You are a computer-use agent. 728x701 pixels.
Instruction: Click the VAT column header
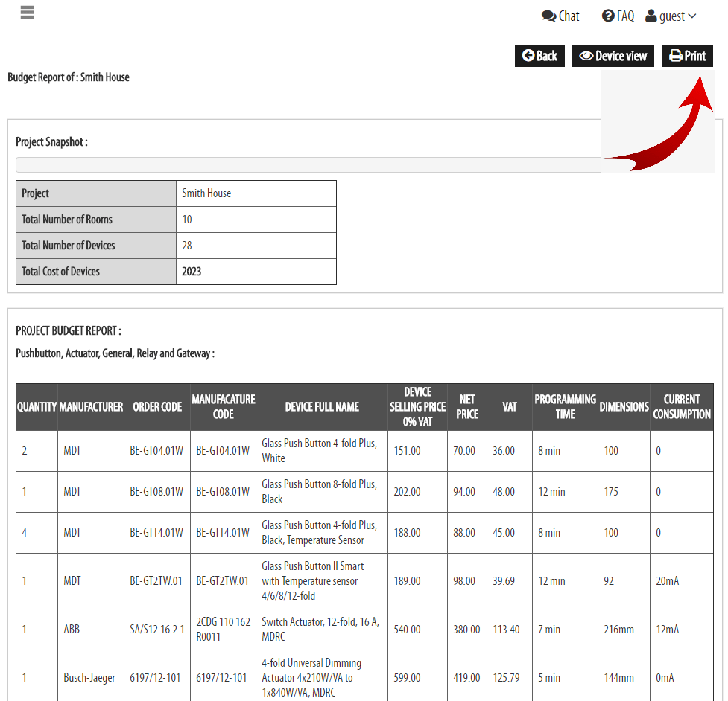[x=510, y=407]
